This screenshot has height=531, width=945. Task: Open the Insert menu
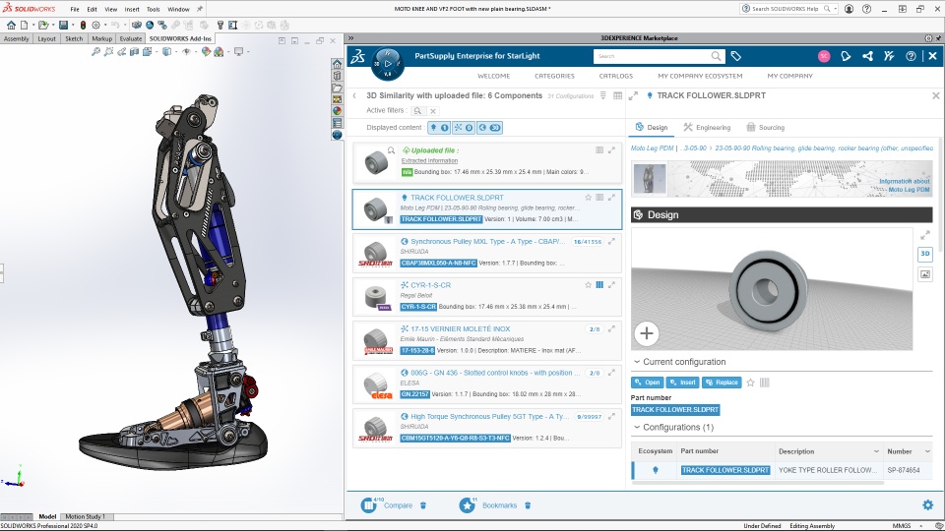click(x=132, y=9)
